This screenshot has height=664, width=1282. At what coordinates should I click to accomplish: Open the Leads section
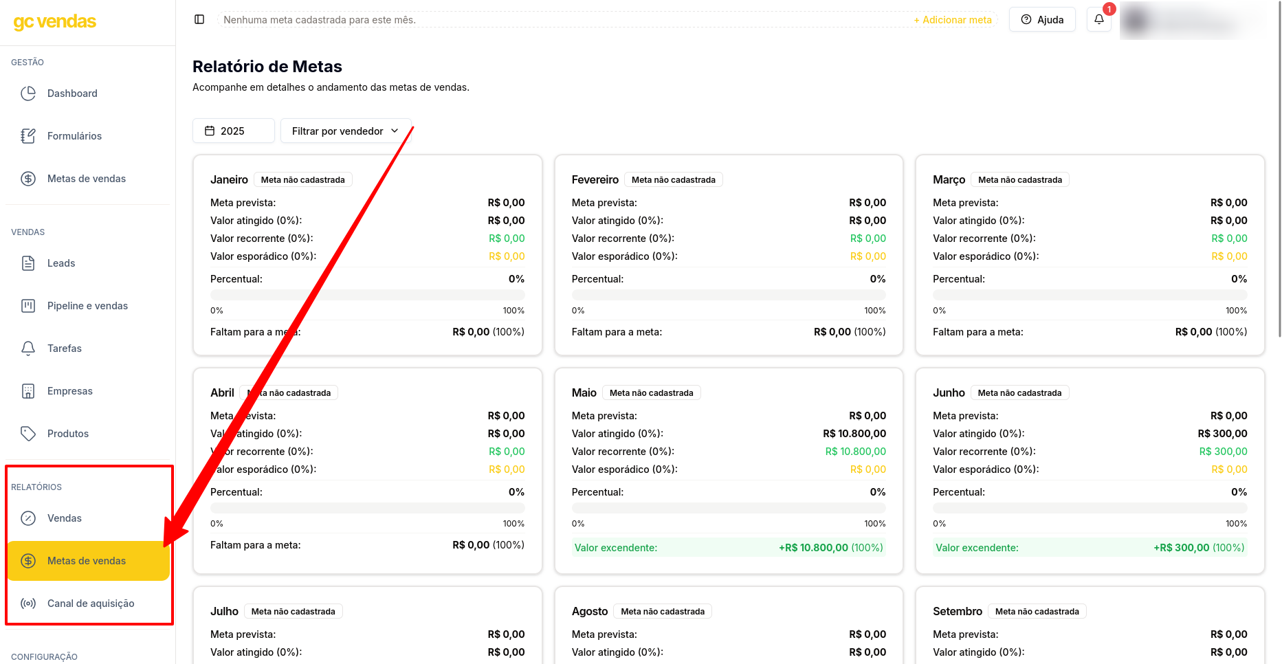click(x=61, y=263)
